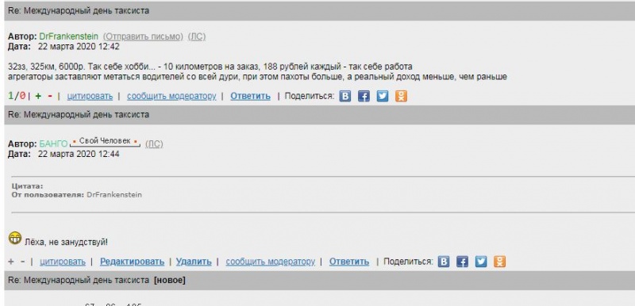This screenshot has height=306, width=635.
Task: Share DrFrankenstein's post on Twitter
Action: click(x=383, y=96)
